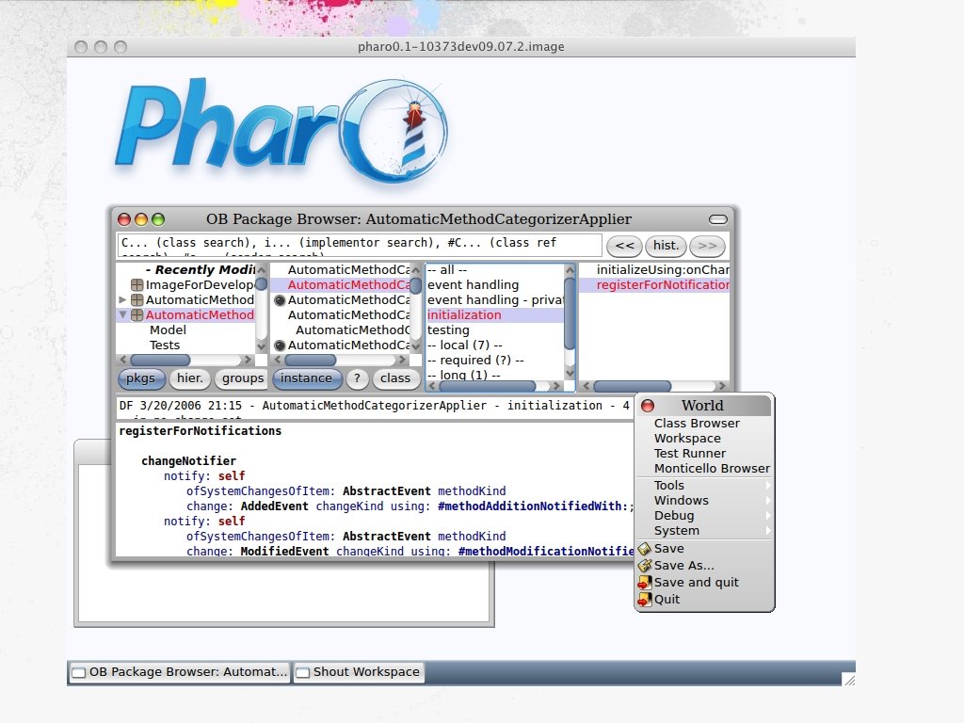Choose Test Runner from World menu

[x=703, y=454]
